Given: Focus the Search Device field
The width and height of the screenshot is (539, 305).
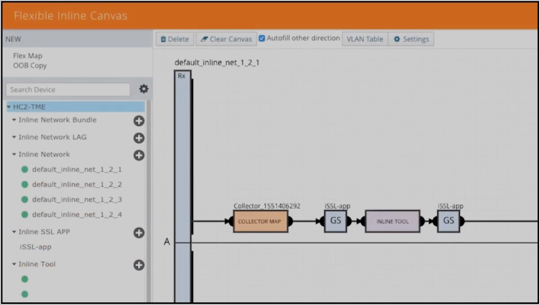Looking at the screenshot, I should (x=68, y=90).
